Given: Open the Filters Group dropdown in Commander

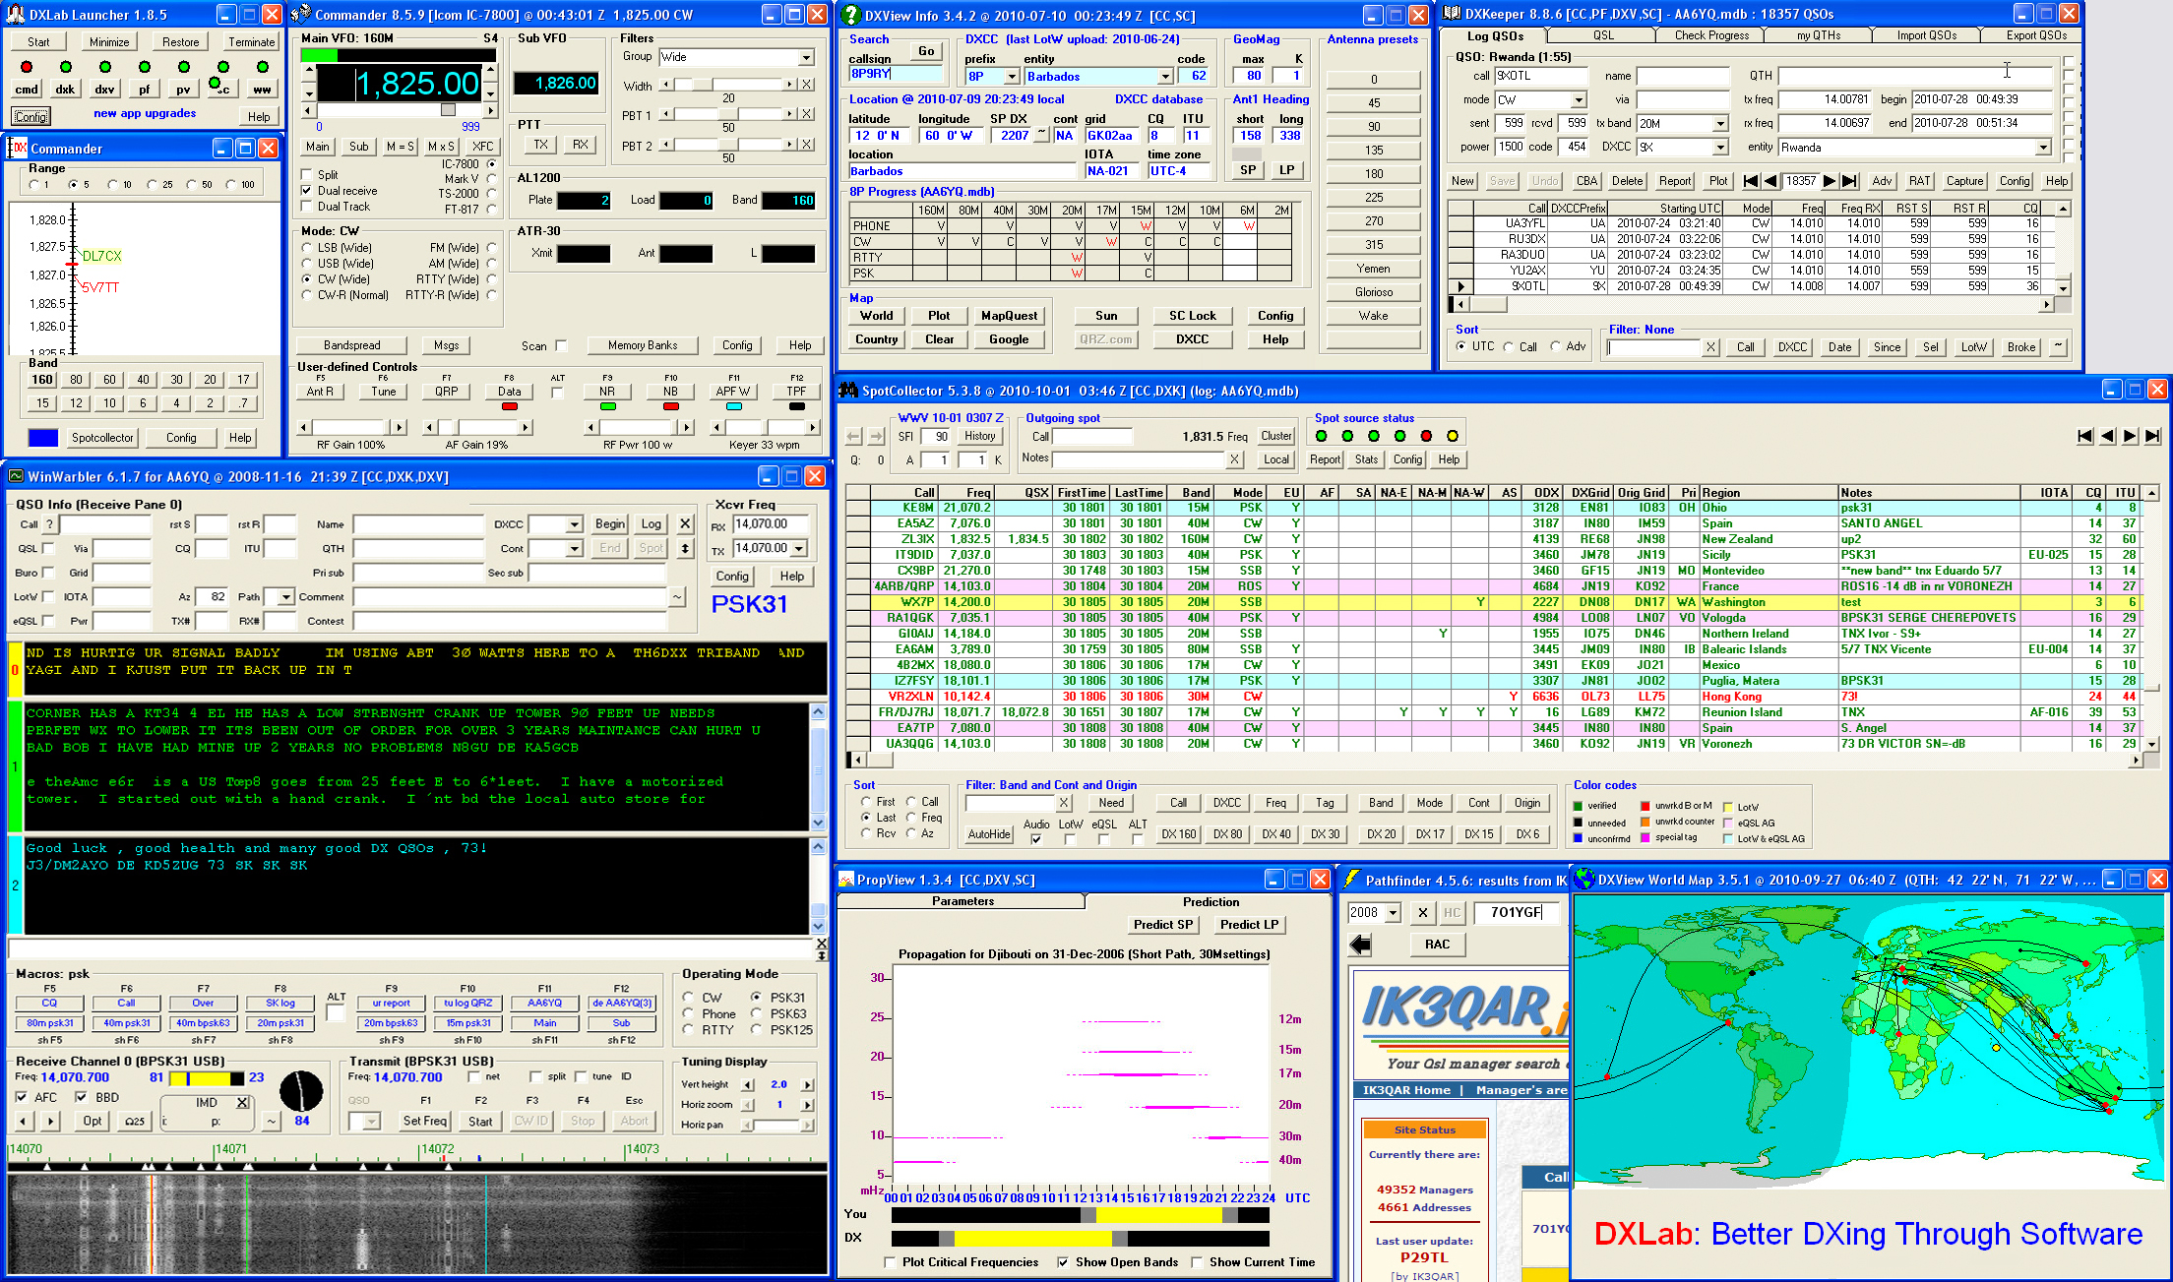Looking at the screenshot, I should (x=806, y=57).
